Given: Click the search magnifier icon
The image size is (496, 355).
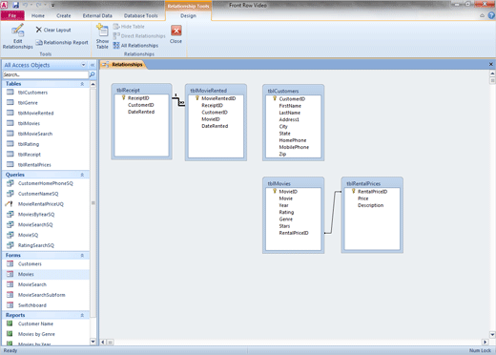Looking at the screenshot, I should click(92, 74).
